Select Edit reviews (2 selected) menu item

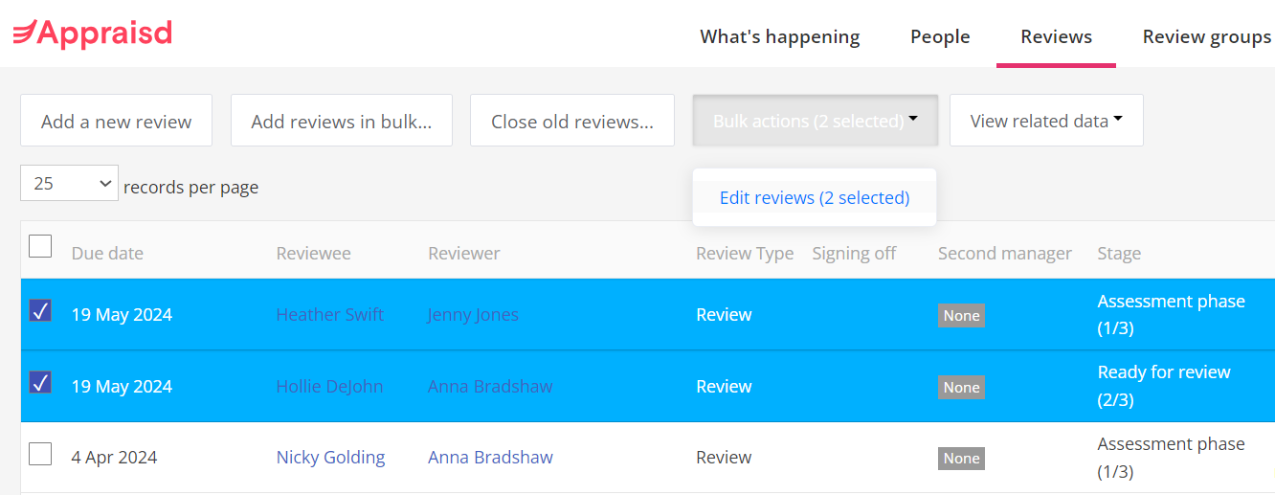(815, 197)
